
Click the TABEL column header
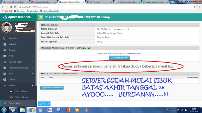50,78
